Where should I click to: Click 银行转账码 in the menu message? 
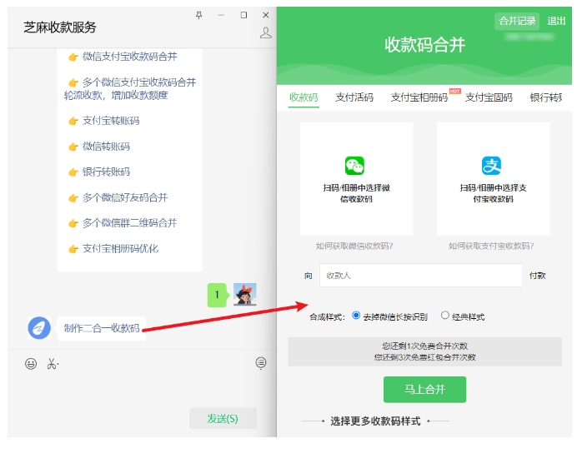[106, 172]
